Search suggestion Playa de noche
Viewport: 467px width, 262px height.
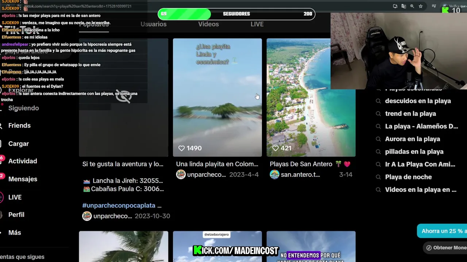pos(408,177)
